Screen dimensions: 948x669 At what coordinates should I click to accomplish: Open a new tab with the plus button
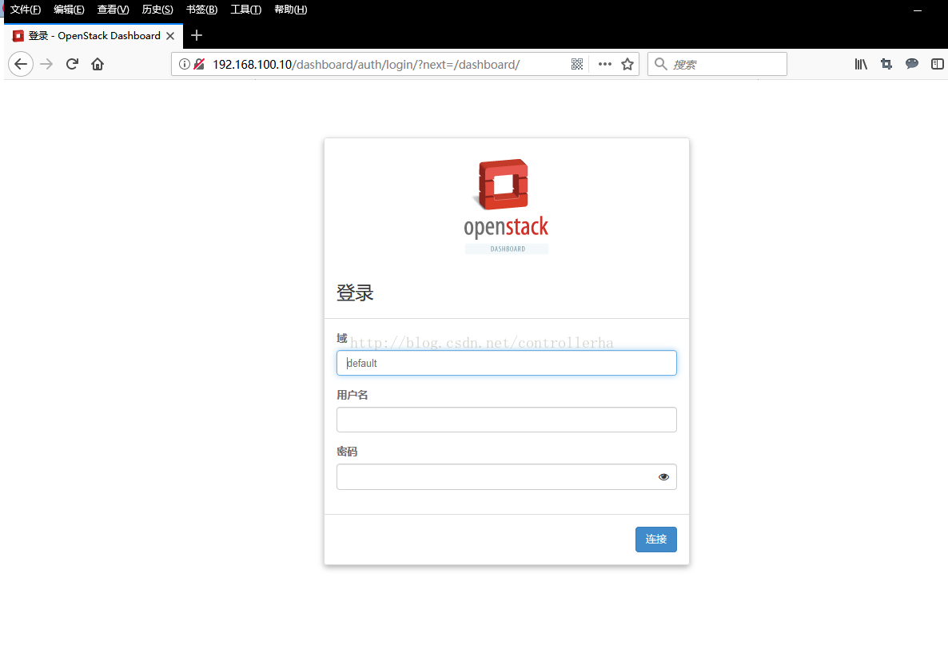coord(197,36)
